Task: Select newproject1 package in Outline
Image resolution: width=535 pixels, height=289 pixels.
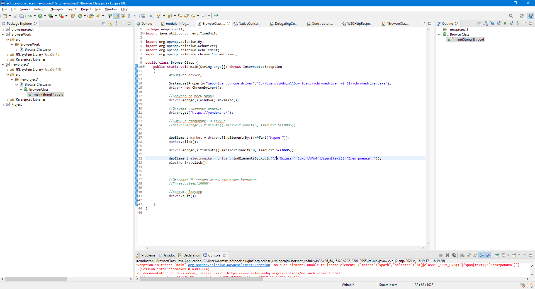Action: point(456,29)
